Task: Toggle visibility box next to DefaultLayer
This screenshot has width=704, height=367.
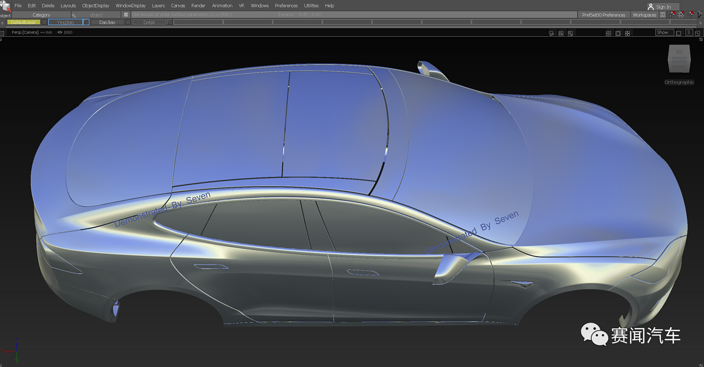Action: 44,22
